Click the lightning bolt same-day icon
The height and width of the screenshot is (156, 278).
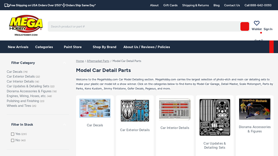point(64,5)
